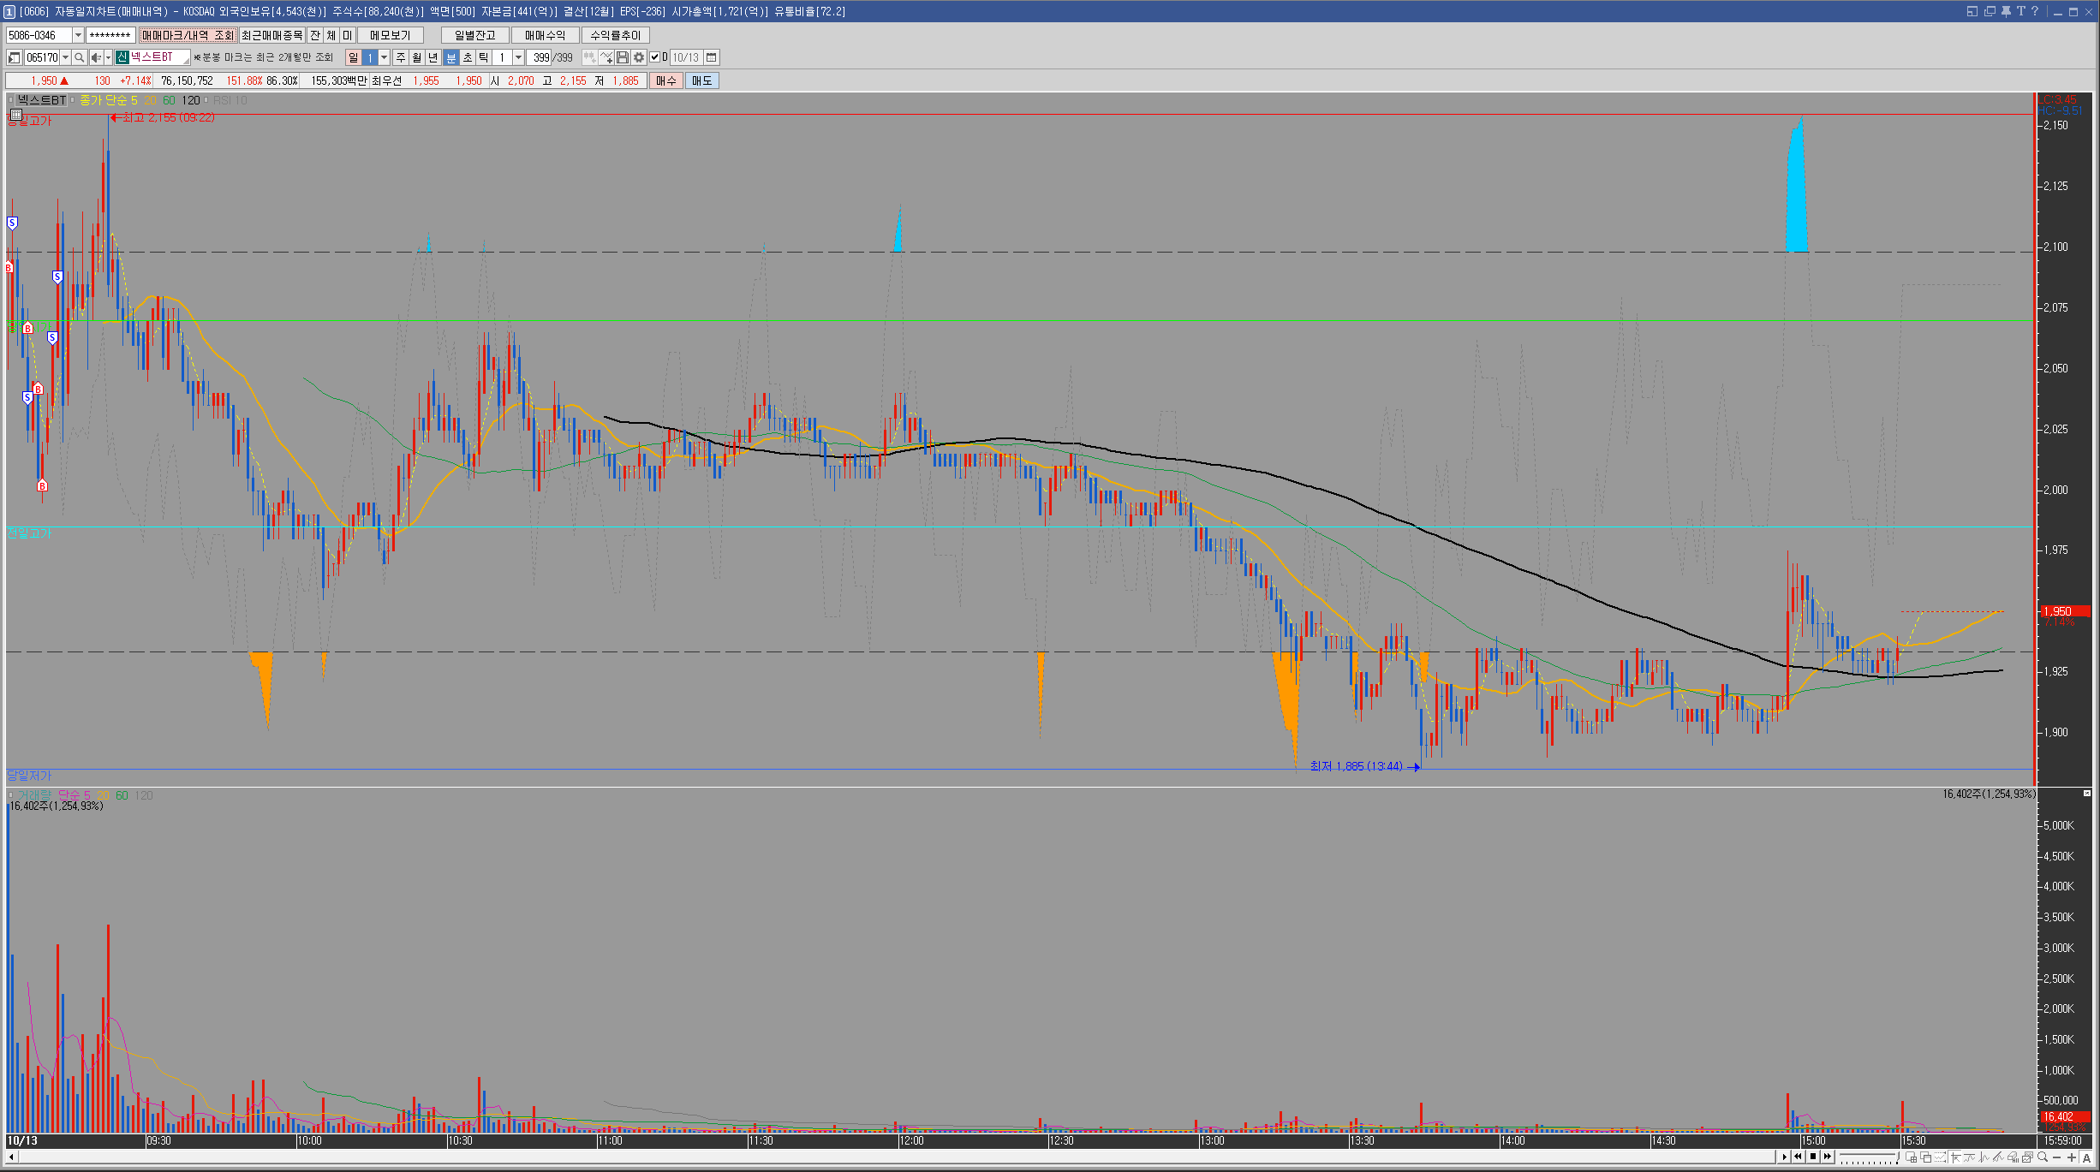Expand the stock code 065170 dropdown
This screenshot has width=2100, height=1172.
tap(65, 57)
